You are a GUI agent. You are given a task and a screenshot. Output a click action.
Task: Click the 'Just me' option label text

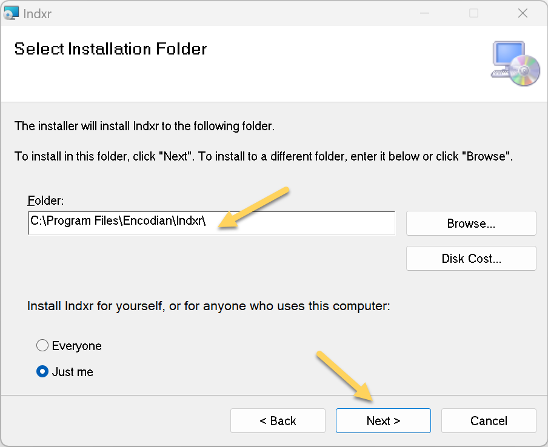click(x=73, y=372)
